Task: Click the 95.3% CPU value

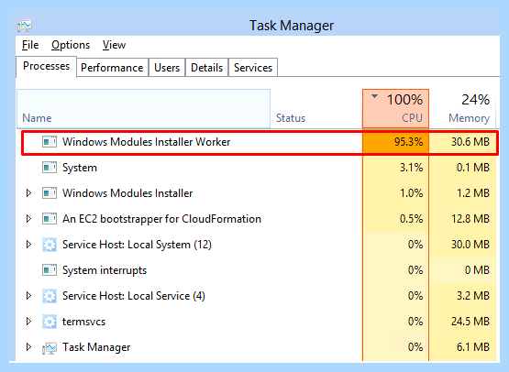Action: click(409, 142)
